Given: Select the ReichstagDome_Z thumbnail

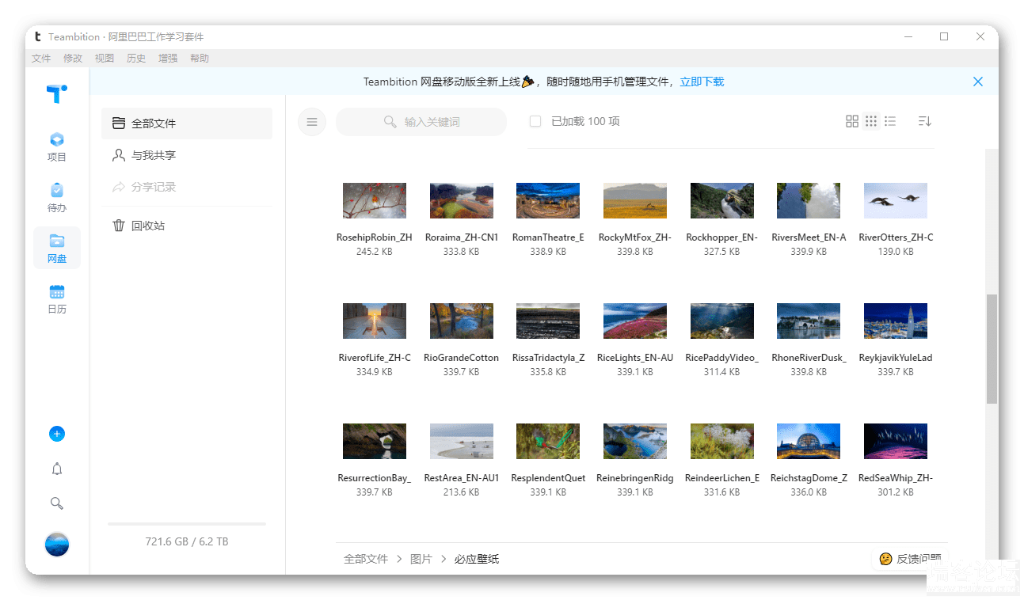Looking at the screenshot, I should tap(809, 441).
